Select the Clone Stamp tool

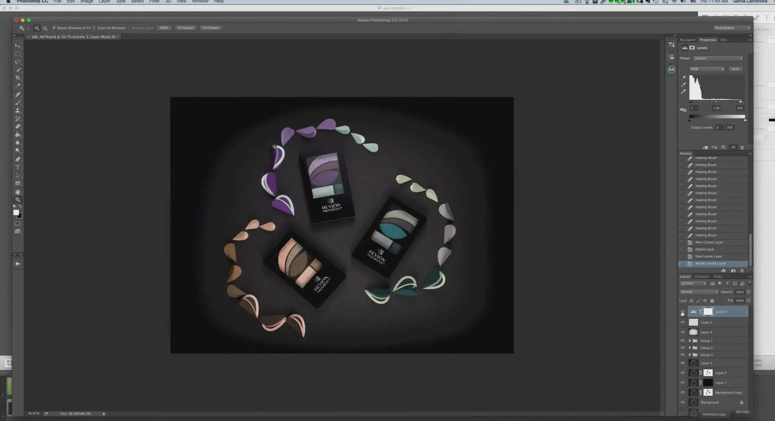point(18,111)
